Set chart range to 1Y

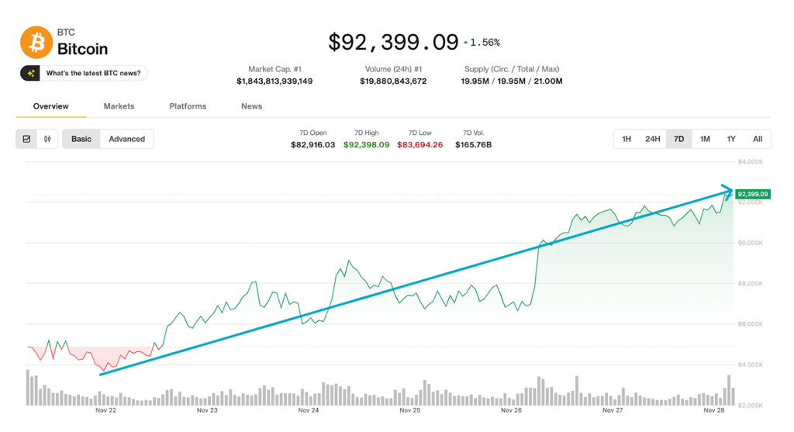731,139
